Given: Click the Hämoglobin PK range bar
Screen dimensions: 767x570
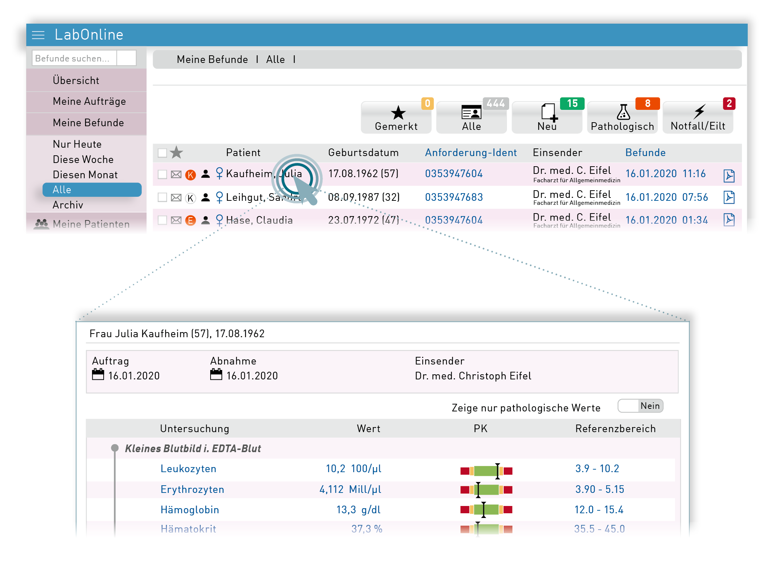Looking at the screenshot, I should tap(486, 510).
